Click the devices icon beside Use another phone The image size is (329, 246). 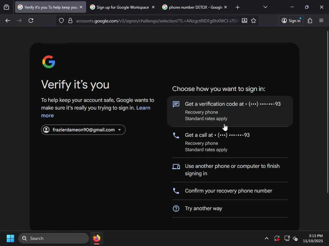176,167
